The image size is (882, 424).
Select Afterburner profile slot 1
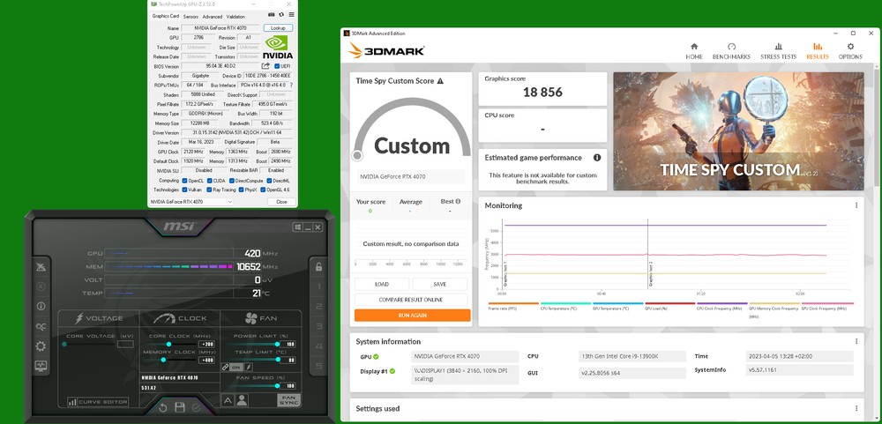coord(319,286)
